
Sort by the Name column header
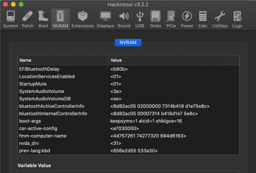coord(63,60)
